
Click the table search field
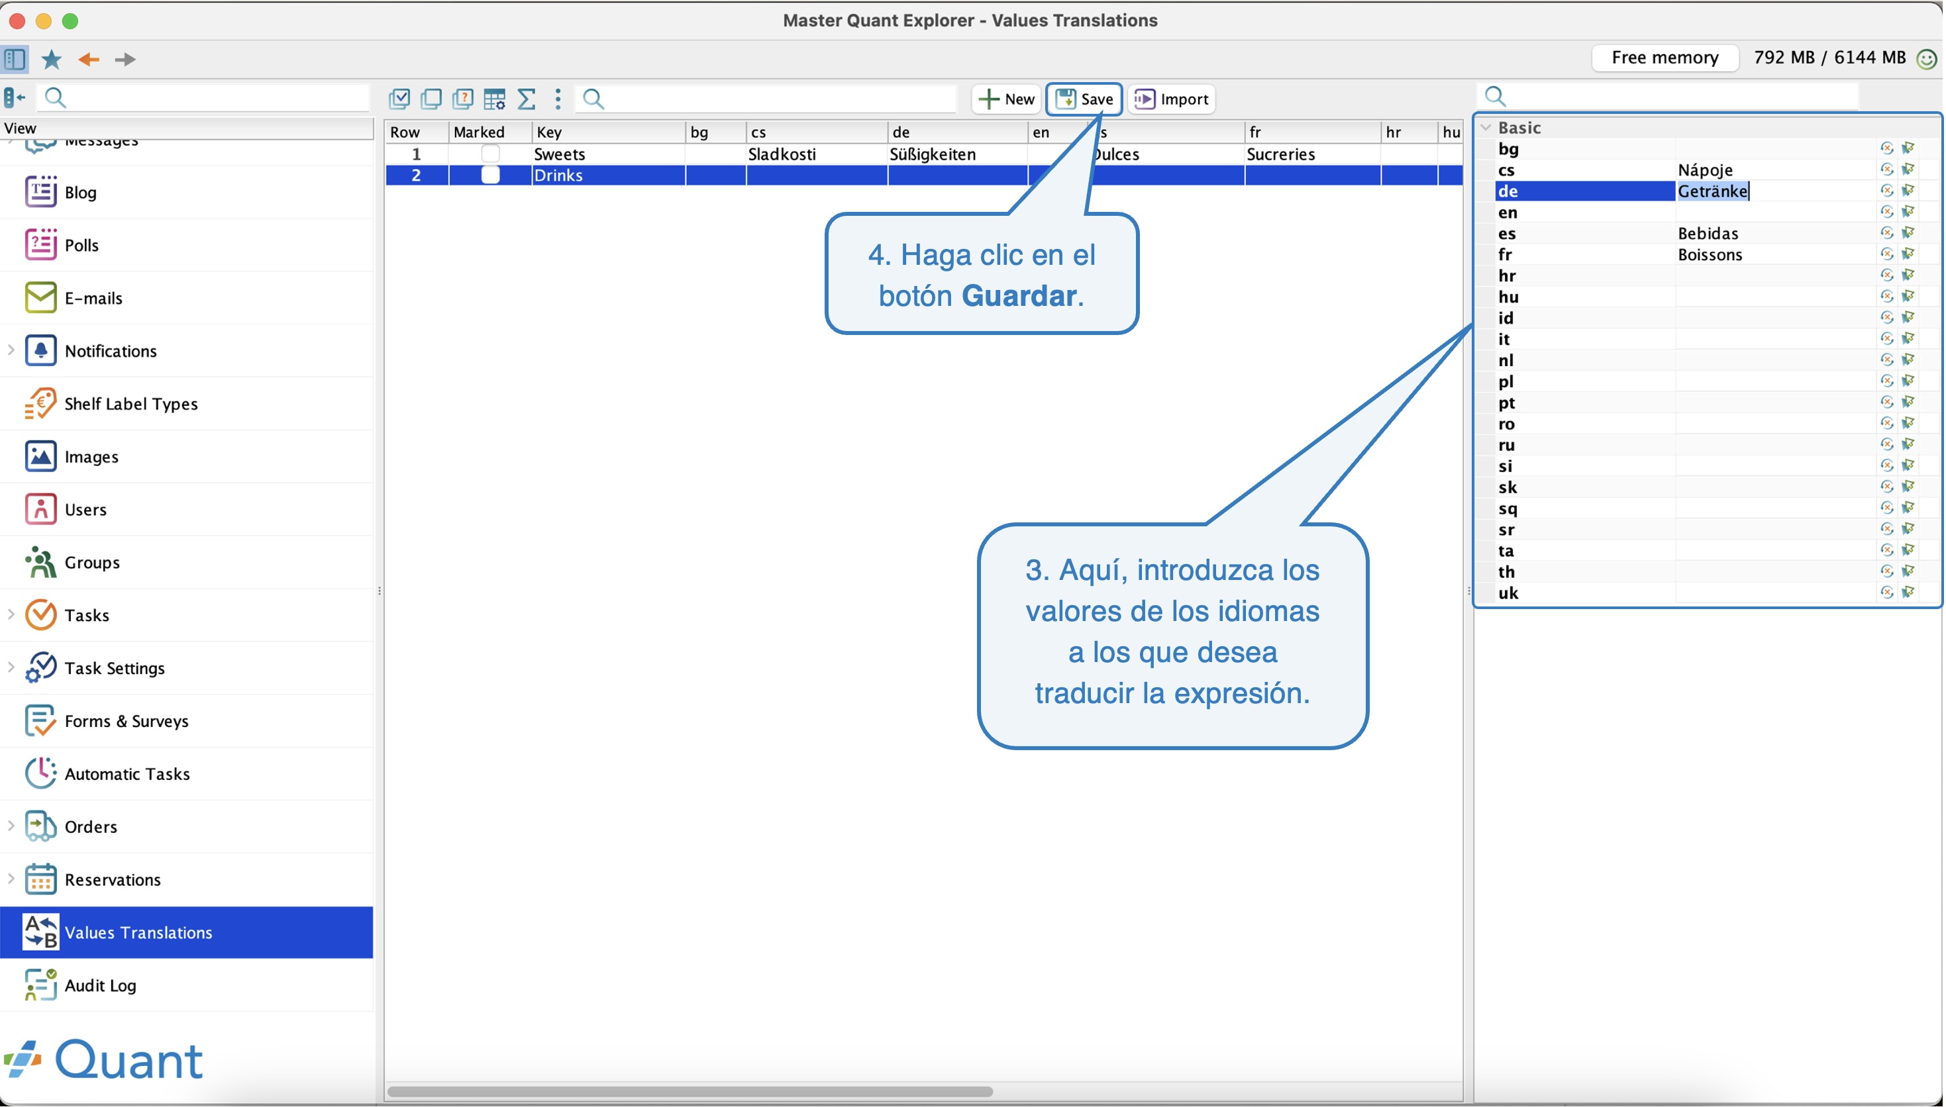766,99
